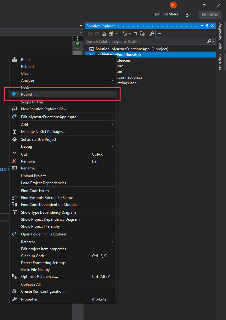Open the Pending Changes Filter clock icon
226x320 pixels.
[125, 34]
